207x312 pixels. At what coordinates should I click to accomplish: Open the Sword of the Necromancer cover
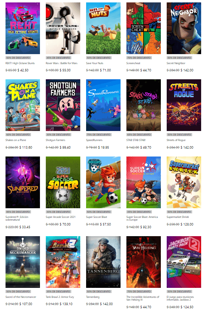click(23, 262)
